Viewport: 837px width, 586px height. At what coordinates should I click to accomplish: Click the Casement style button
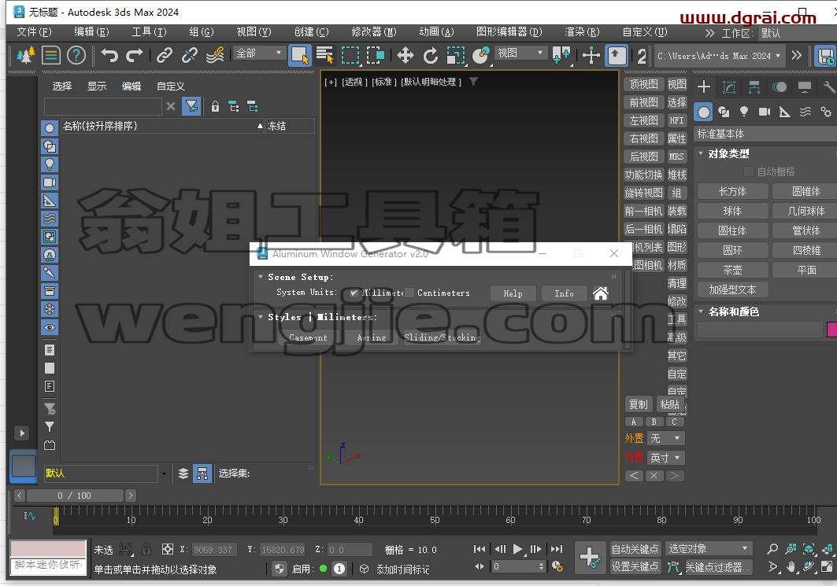pos(308,337)
